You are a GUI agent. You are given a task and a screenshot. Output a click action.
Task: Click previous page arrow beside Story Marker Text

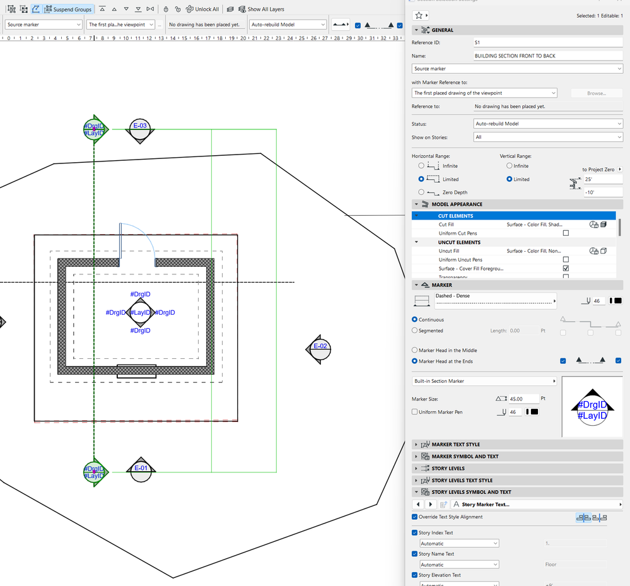pos(419,505)
